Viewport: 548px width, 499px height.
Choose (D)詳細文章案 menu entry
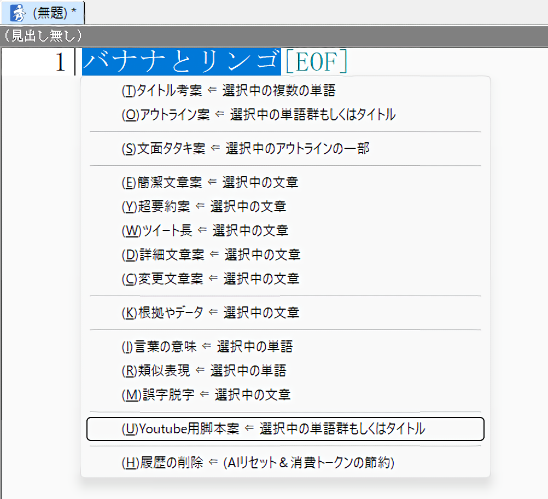pos(211,254)
